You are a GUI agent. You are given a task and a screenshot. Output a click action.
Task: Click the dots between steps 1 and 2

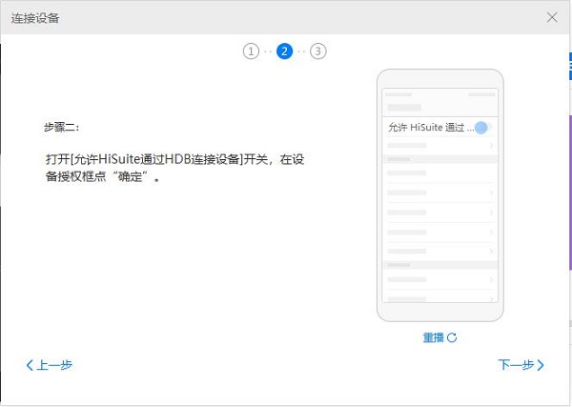click(268, 51)
